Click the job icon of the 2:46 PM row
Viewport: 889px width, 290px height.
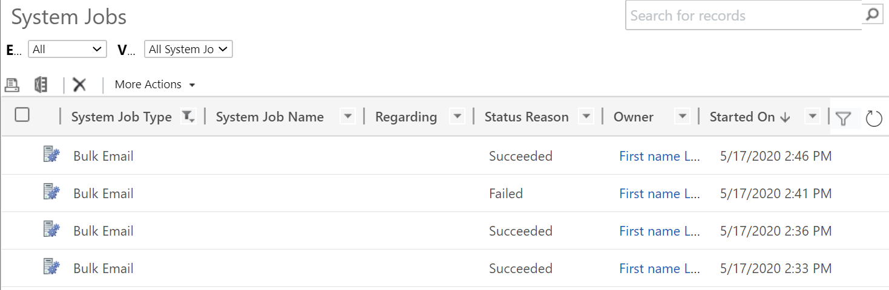click(52, 155)
